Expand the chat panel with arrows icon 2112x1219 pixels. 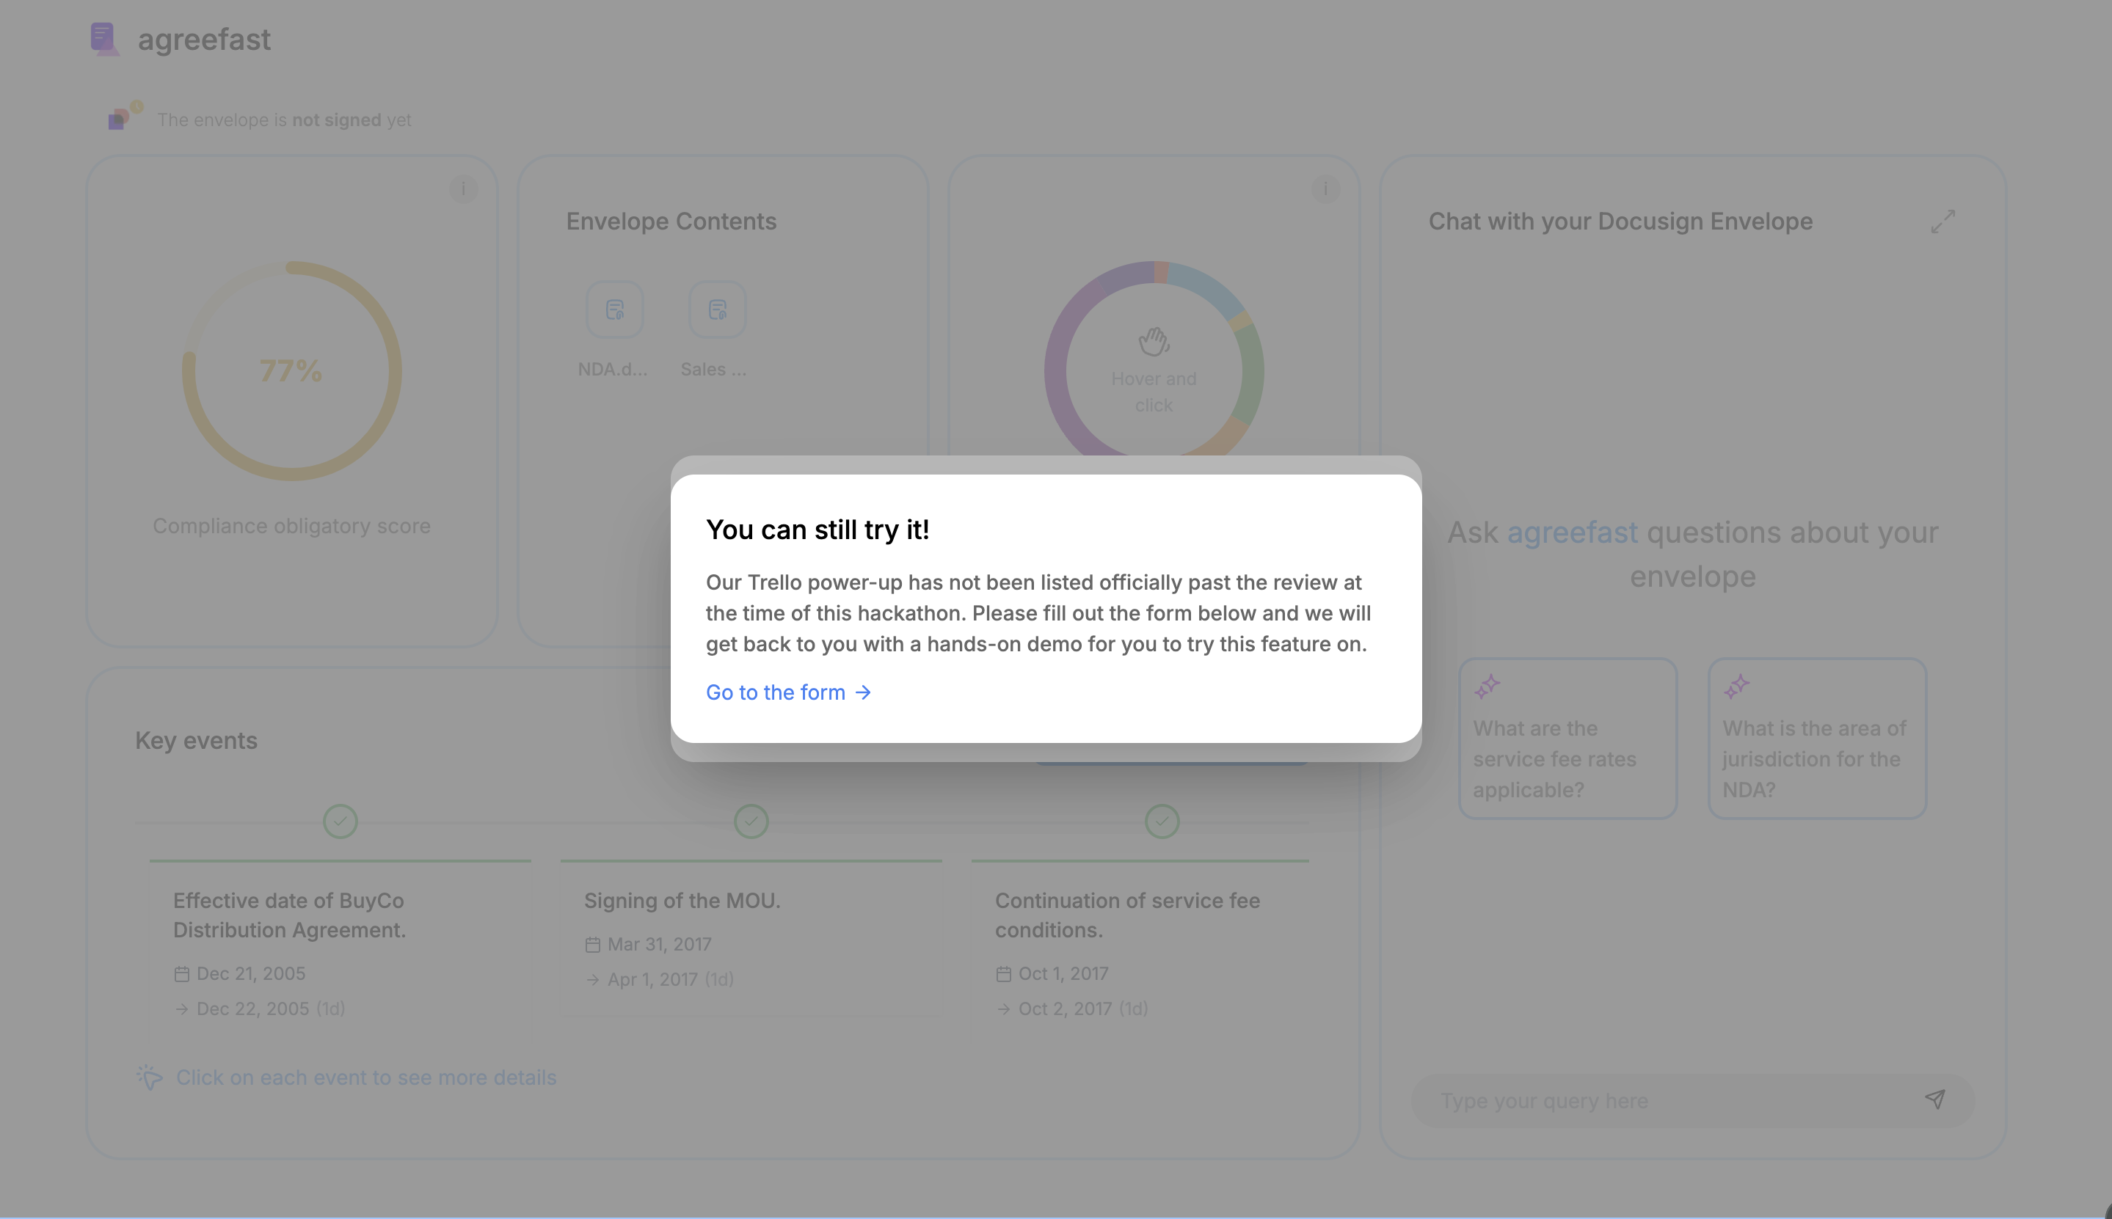pos(1942,222)
